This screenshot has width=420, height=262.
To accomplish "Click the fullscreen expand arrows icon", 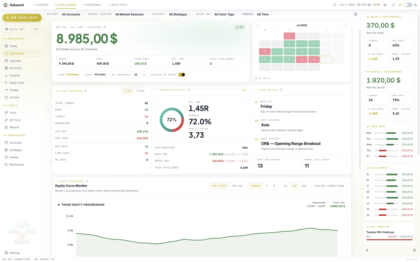I will click(x=393, y=5).
